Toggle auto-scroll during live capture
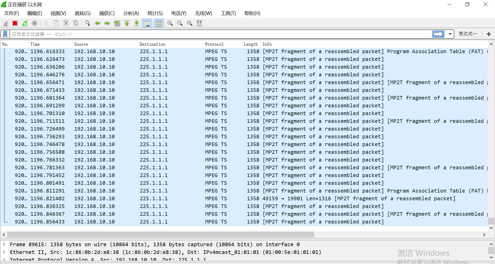Screen dimensions: 495x264 pos(147,23)
